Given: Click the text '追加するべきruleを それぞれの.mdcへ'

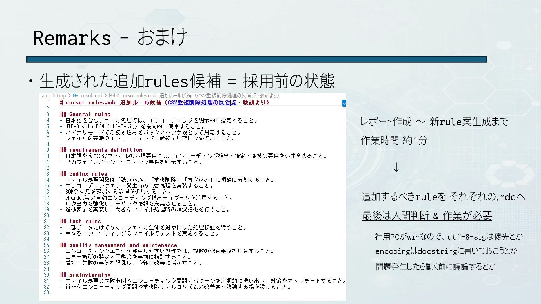Looking at the screenshot, I should click(x=443, y=197).
